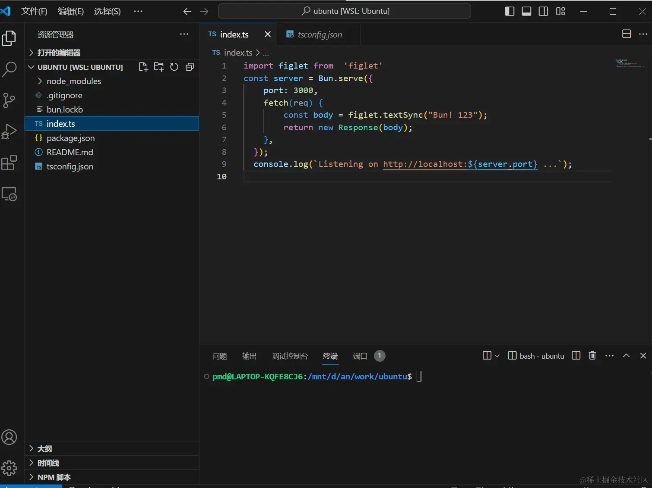Viewport: 652px width, 488px height.
Task: Select the Terminal panel tab
Action: point(330,356)
